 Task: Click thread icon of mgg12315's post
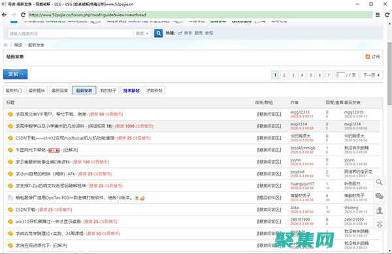pos(10,114)
